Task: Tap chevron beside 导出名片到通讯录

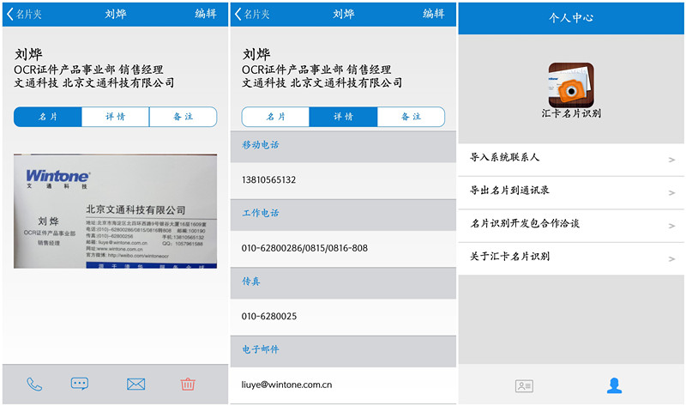Action: (x=672, y=193)
